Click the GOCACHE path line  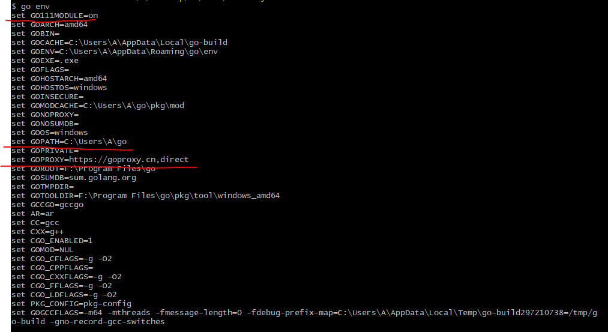tap(119, 42)
